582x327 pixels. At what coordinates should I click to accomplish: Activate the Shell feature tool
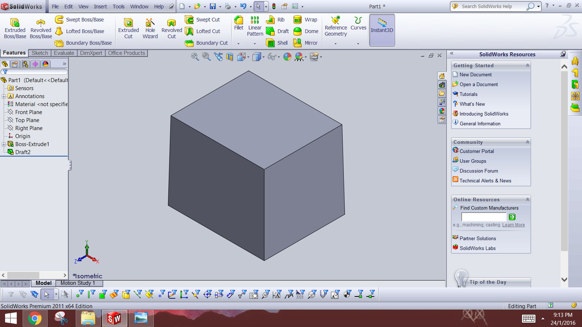(x=277, y=43)
